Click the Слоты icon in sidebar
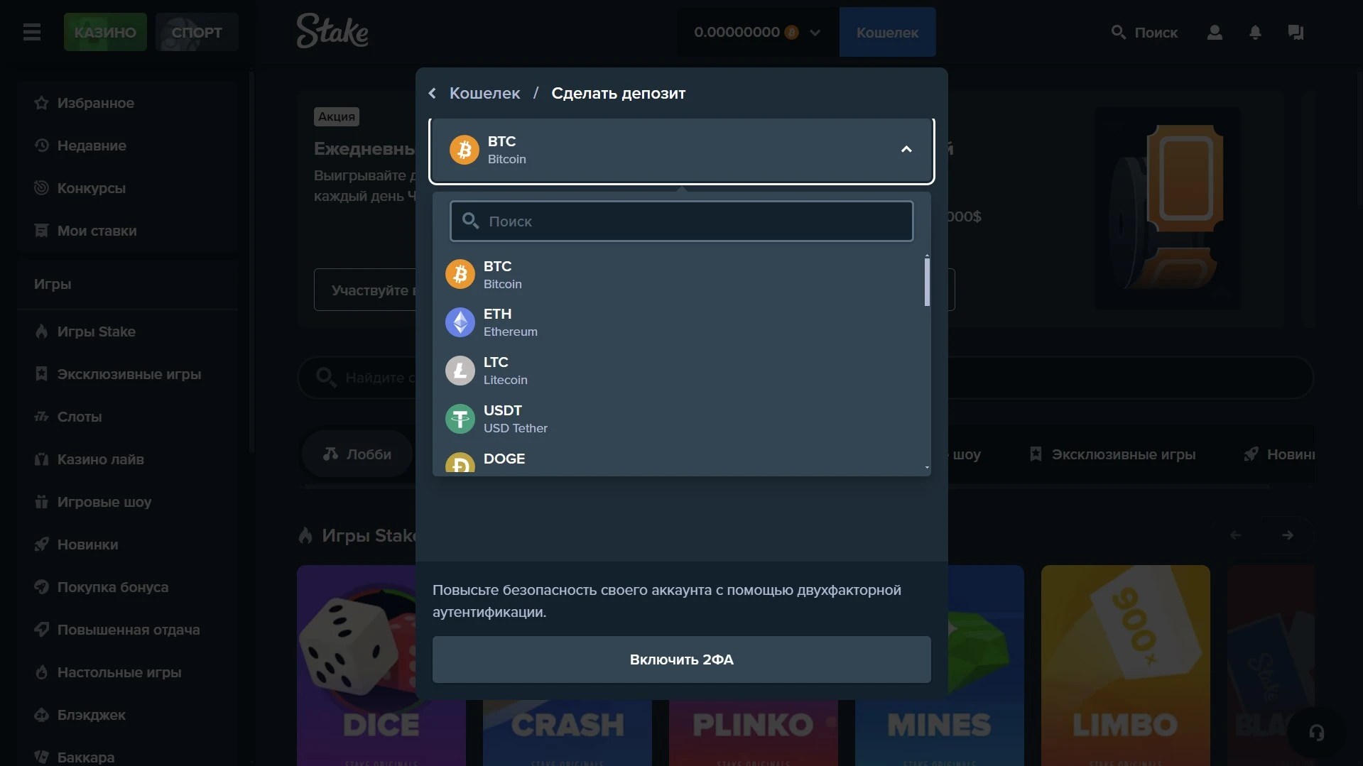Viewport: 1363px width, 766px height. click(41, 417)
